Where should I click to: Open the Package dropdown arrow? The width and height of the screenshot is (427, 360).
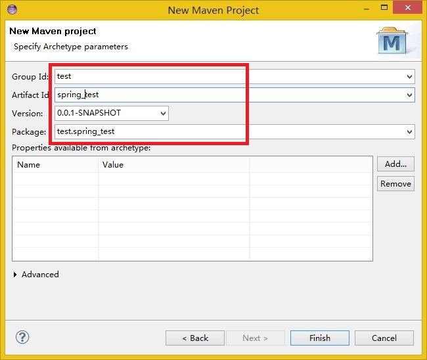pyautogui.click(x=409, y=132)
